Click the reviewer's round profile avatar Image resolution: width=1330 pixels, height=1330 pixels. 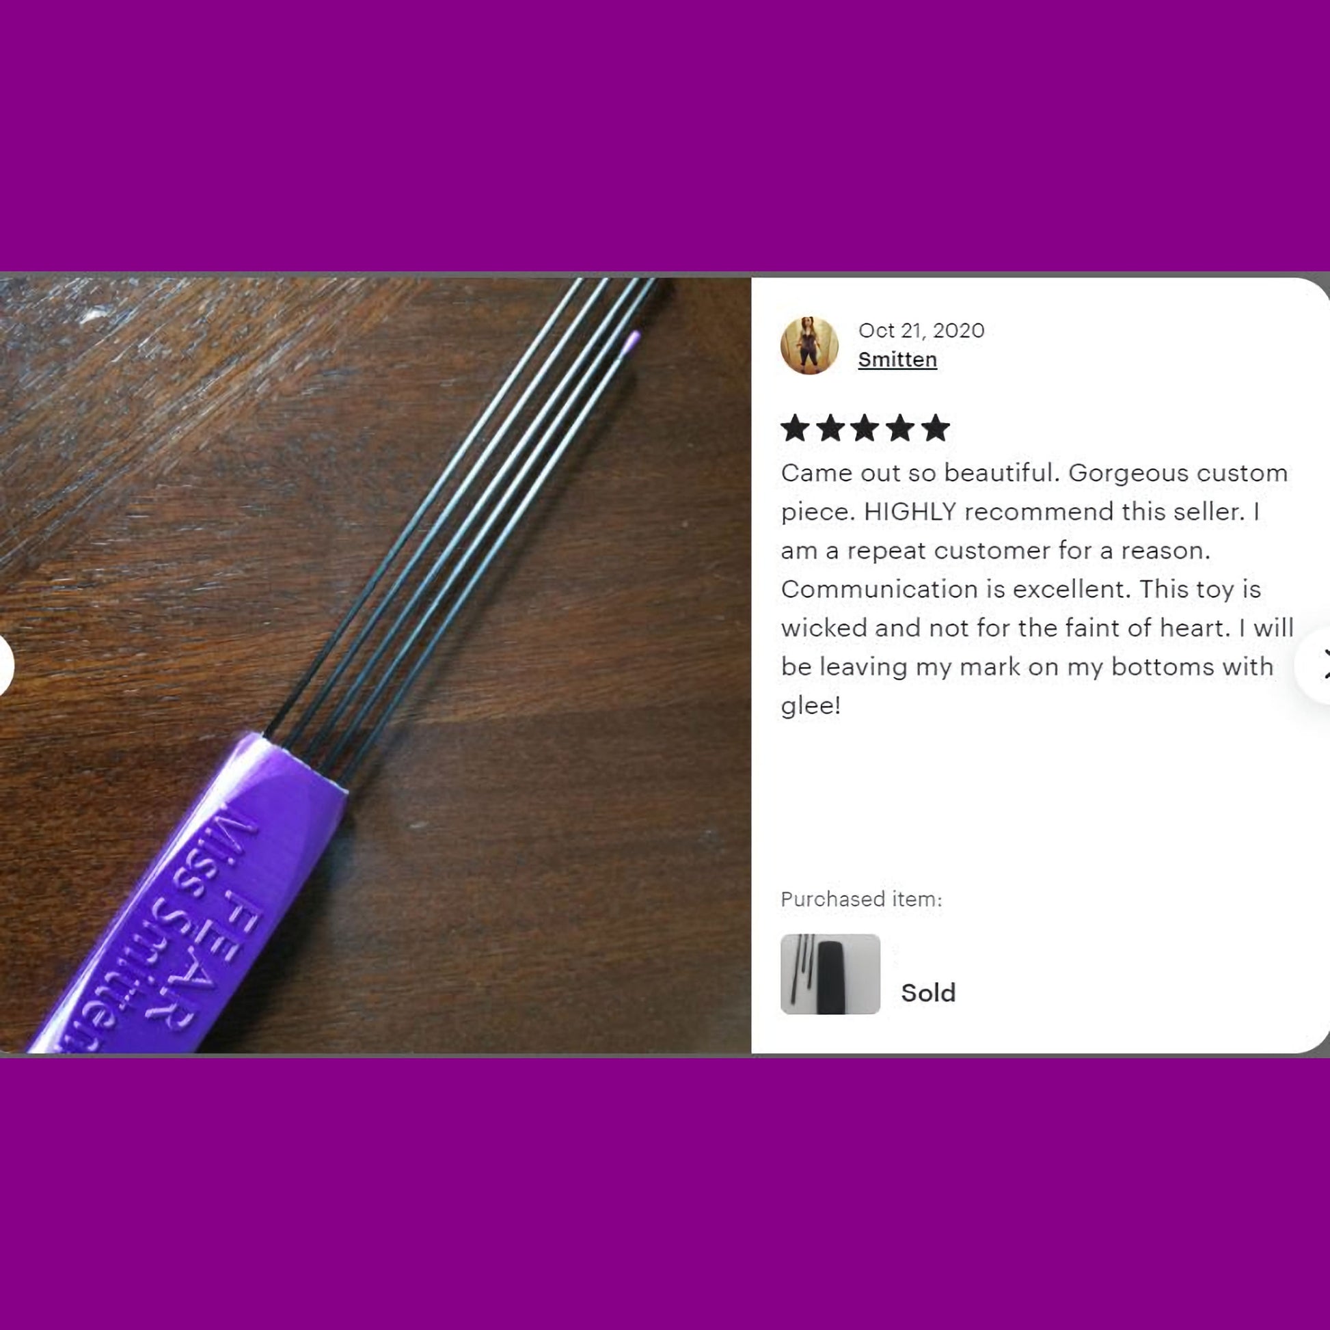pyautogui.click(x=809, y=346)
